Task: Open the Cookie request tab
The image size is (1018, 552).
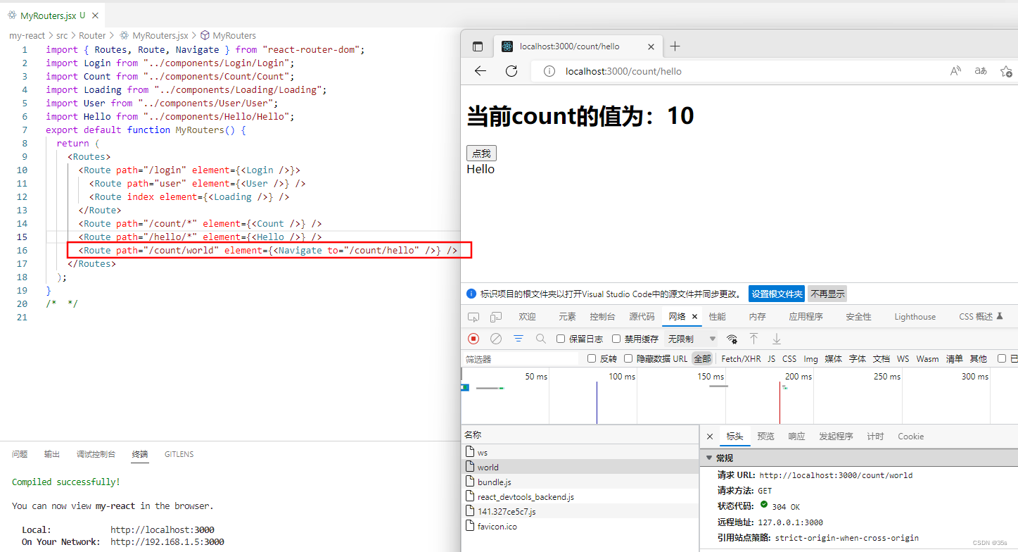Action: [910, 437]
